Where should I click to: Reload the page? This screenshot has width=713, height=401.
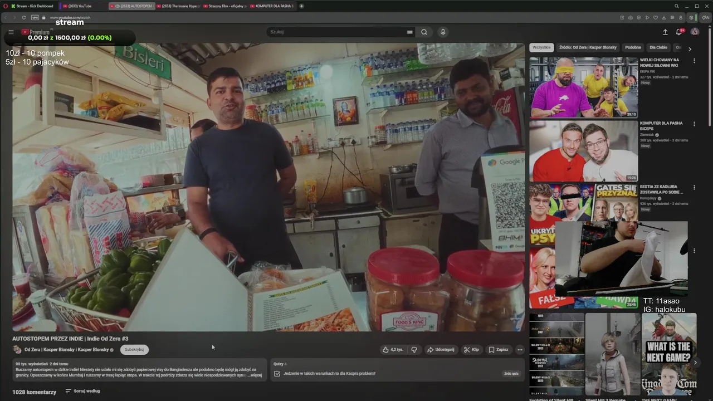tap(24, 18)
